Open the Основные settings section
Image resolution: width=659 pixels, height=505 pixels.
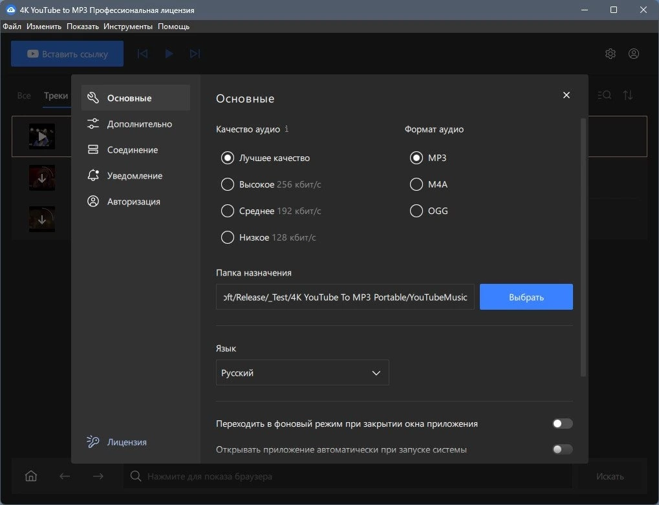point(135,98)
